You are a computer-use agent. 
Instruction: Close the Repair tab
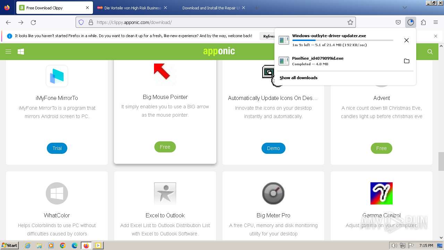(x=244, y=8)
